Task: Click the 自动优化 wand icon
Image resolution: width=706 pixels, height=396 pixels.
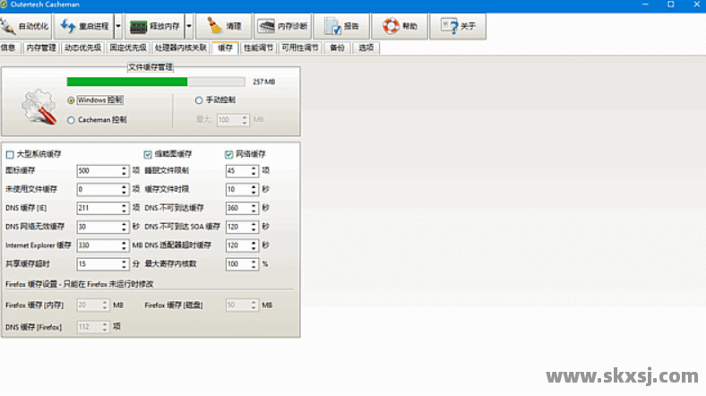Action: click(x=13, y=27)
